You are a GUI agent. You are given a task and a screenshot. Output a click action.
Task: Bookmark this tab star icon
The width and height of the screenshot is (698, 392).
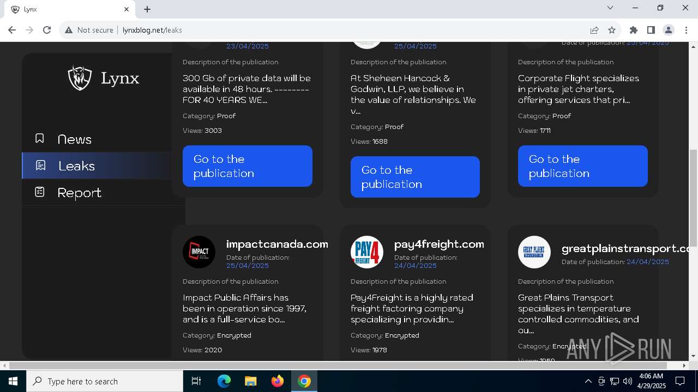[x=612, y=30]
